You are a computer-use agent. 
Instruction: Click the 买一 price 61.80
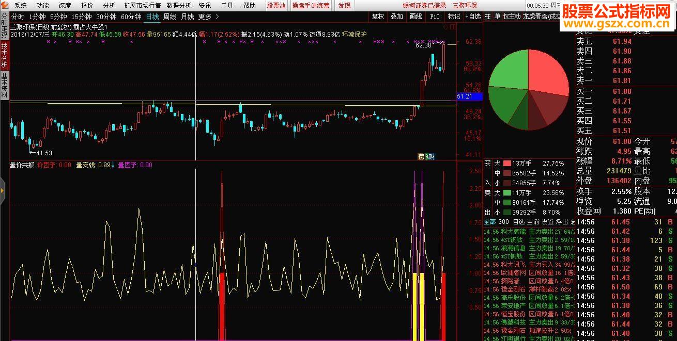coord(622,91)
